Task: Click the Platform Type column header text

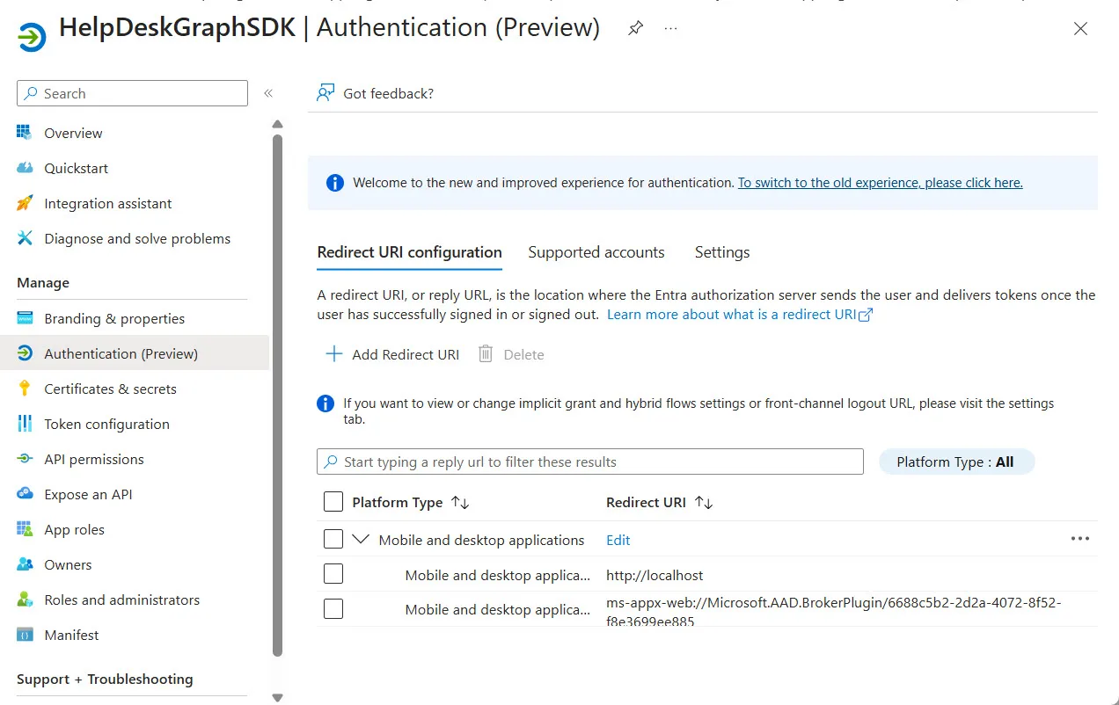Action: click(397, 503)
